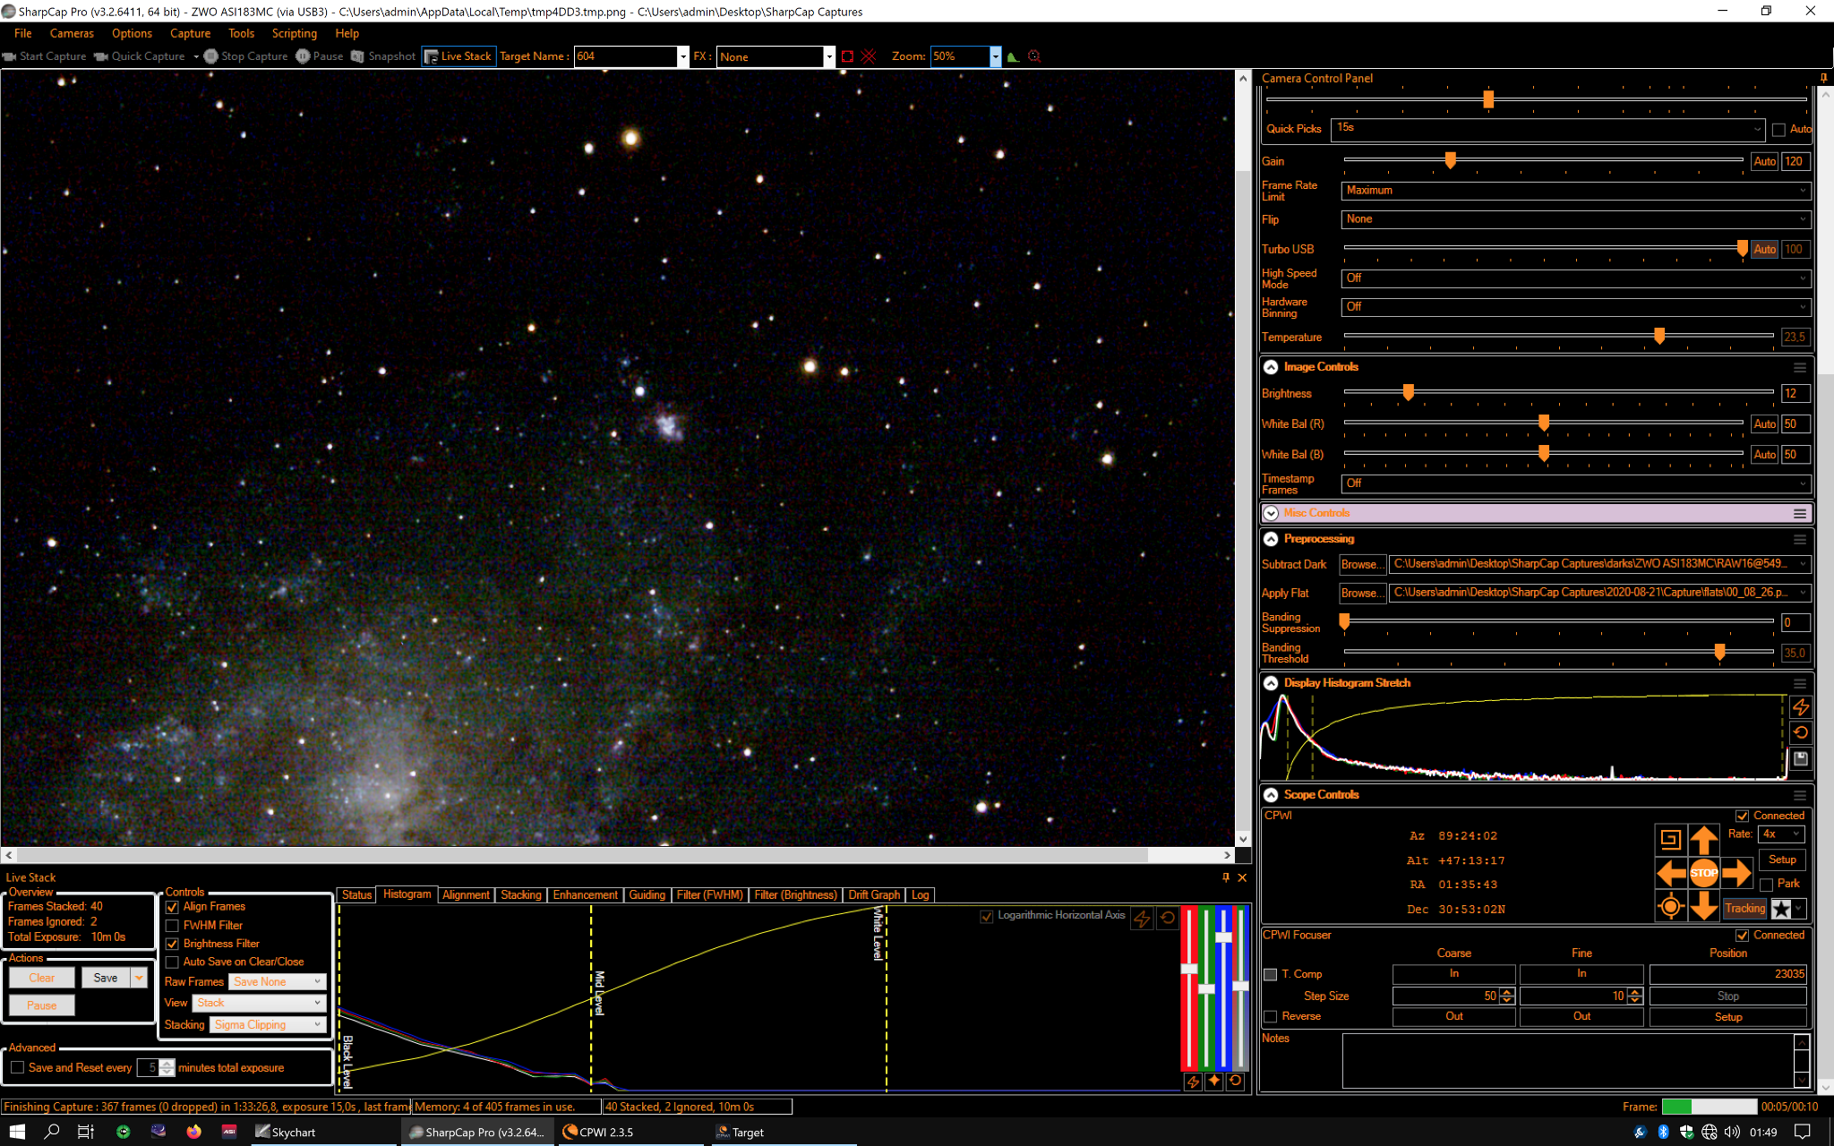Click the scope move up arrow
Viewport: 1834px width, 1146px height.
(1703, 839)
